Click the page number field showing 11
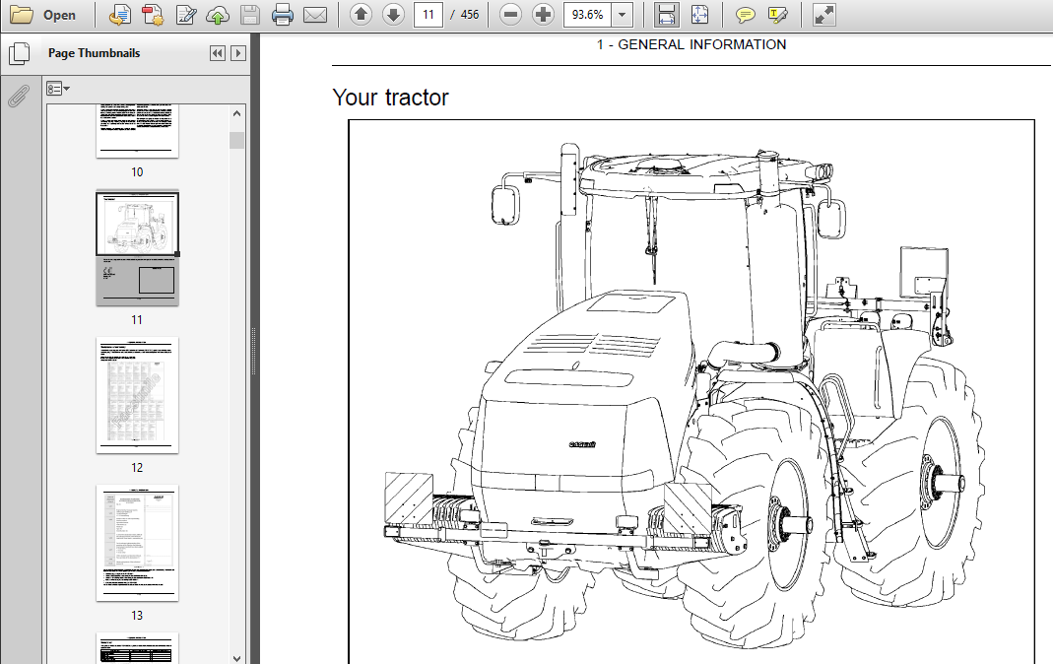 428,14
